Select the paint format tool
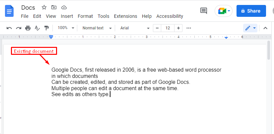The width and height of the screenshot is (274, 134). point(46,28)
